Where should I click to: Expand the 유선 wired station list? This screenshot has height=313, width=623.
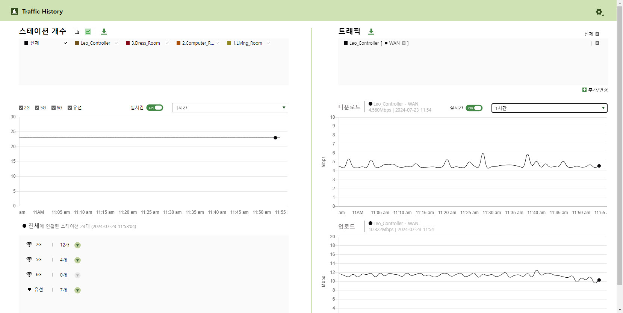pyautogui.click(x=77, y=290)
